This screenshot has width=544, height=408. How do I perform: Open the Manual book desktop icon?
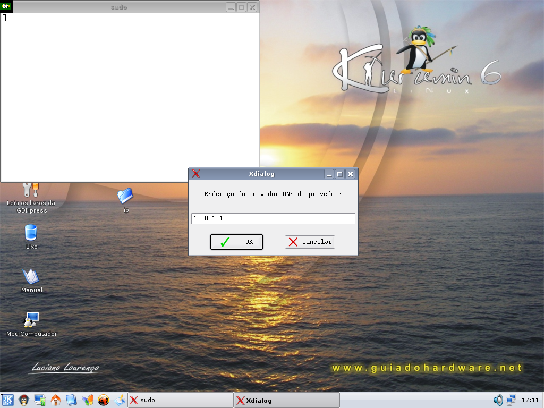click(x=31, y=280)
